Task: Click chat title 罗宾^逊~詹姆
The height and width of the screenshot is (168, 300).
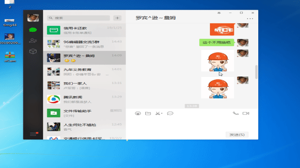Action: [x=156, y=18]
